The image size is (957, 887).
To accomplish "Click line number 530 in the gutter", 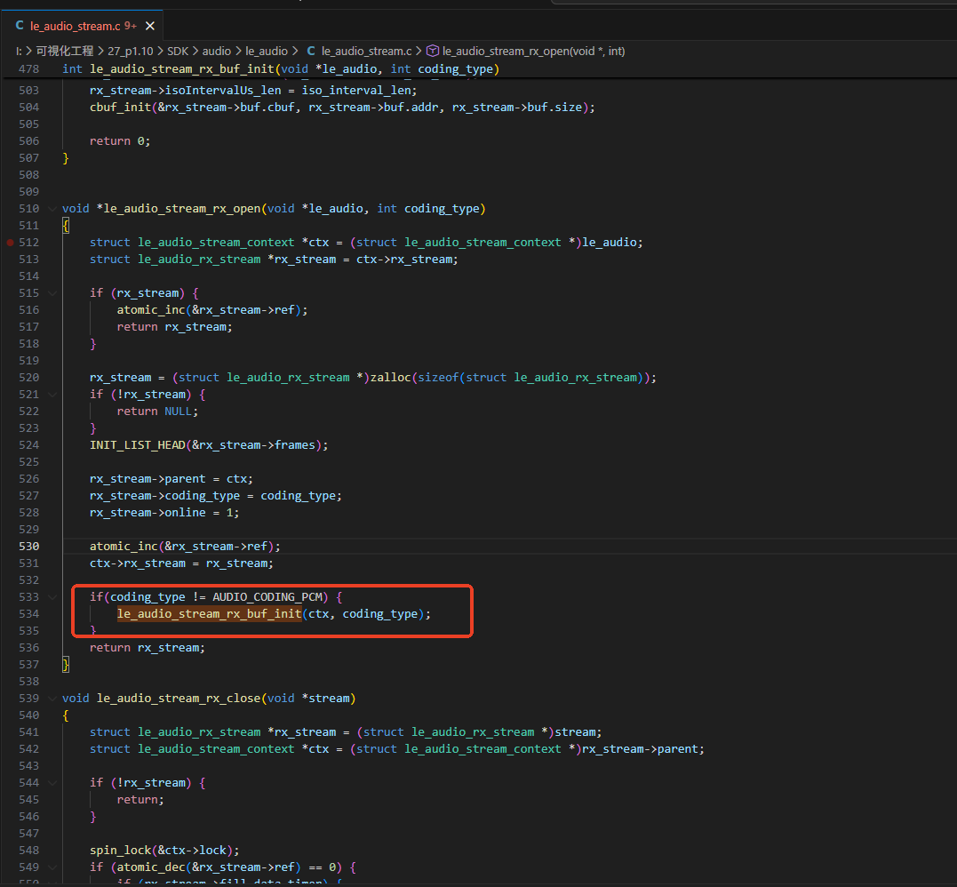I will 28,547.
